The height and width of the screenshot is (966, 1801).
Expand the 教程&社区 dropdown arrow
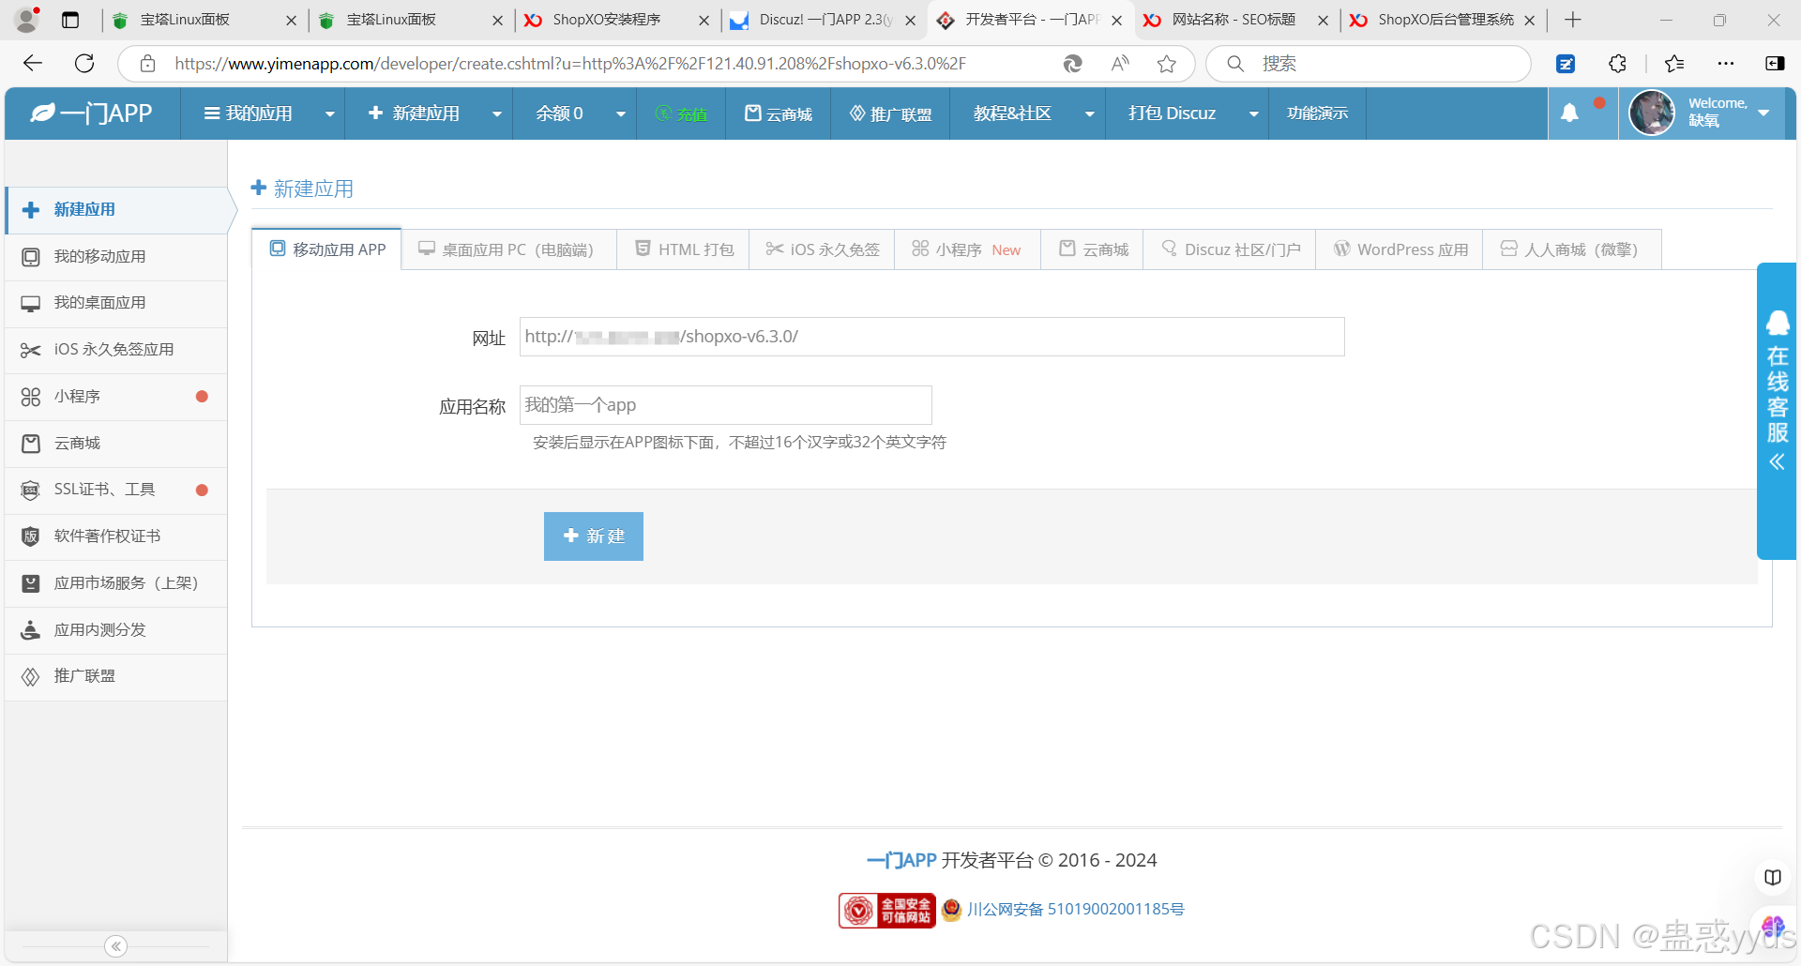tap(1089, 114)
